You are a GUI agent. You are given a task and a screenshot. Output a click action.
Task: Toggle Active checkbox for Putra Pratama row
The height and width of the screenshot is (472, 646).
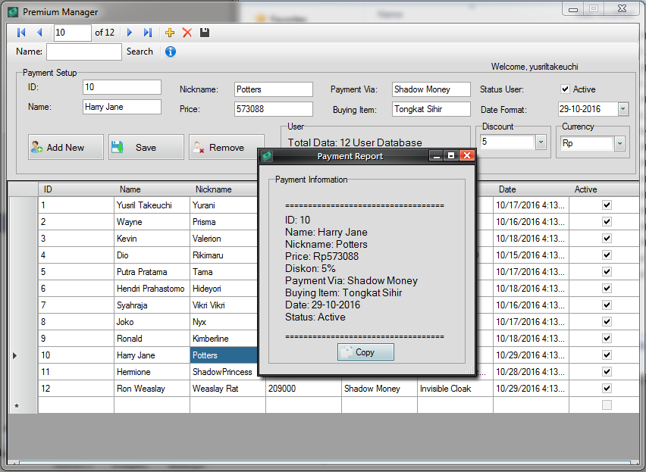click(x=607, y=271)
